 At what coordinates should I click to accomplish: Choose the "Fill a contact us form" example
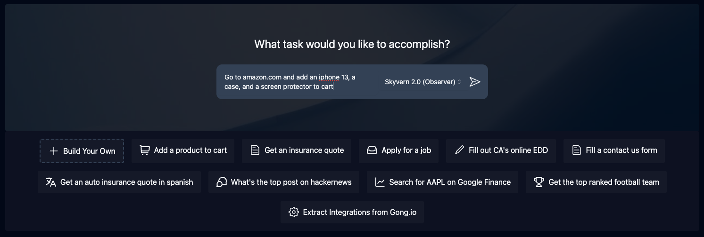click(x=621, y=150)
